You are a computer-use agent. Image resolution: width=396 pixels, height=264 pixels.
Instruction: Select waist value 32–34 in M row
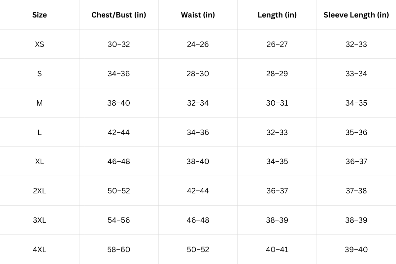pyautogui.click(x=198, y=103)
